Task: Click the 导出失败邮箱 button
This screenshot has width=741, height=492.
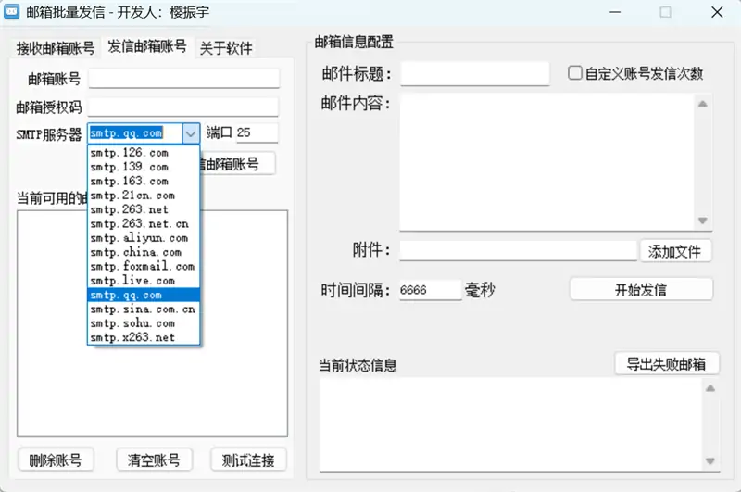Action: click(x=667, y=364)
